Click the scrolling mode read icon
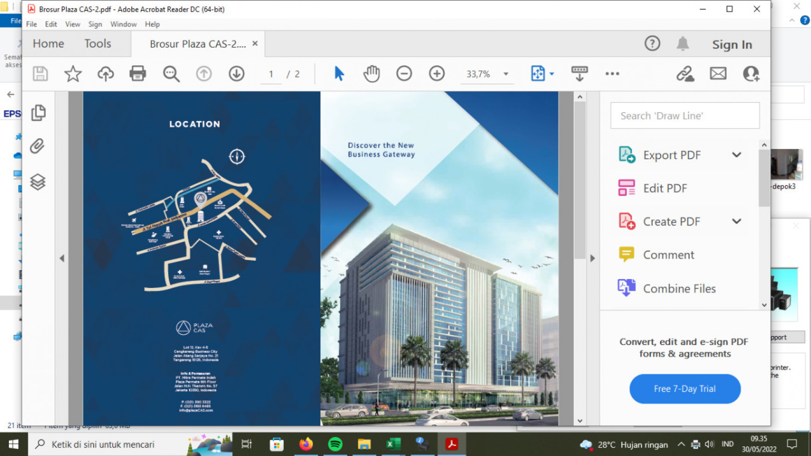This screenshot has height=456, width=811. [579, 74]
